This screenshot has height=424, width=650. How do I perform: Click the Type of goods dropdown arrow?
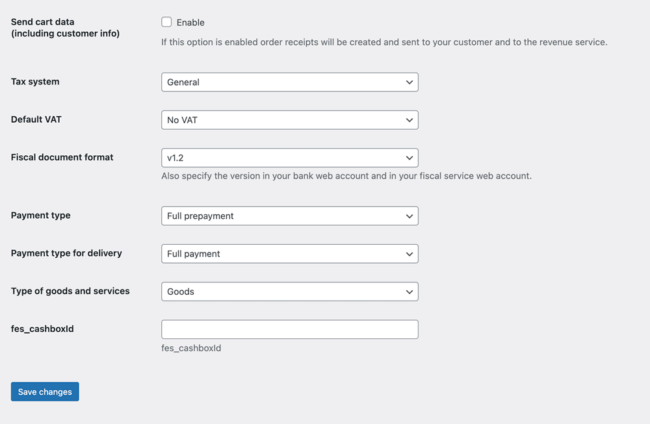point(409,291)
